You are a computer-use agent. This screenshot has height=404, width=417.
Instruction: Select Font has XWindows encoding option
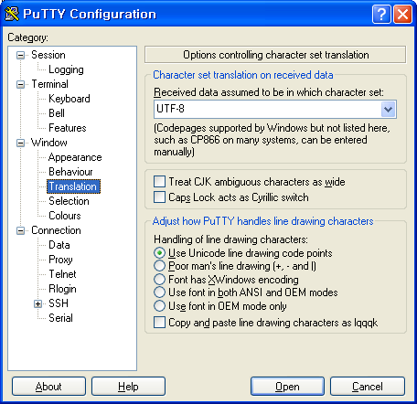tap(159, 279)
